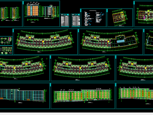Click the small rotated rectangular floor plan

coord(120,18)
